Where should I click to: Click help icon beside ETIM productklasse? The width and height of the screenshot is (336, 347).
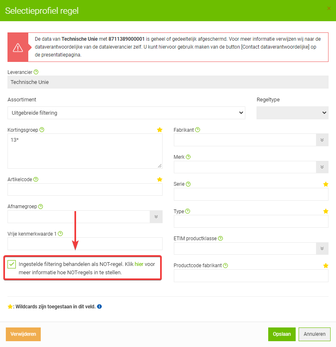click(x=220, y=239)
